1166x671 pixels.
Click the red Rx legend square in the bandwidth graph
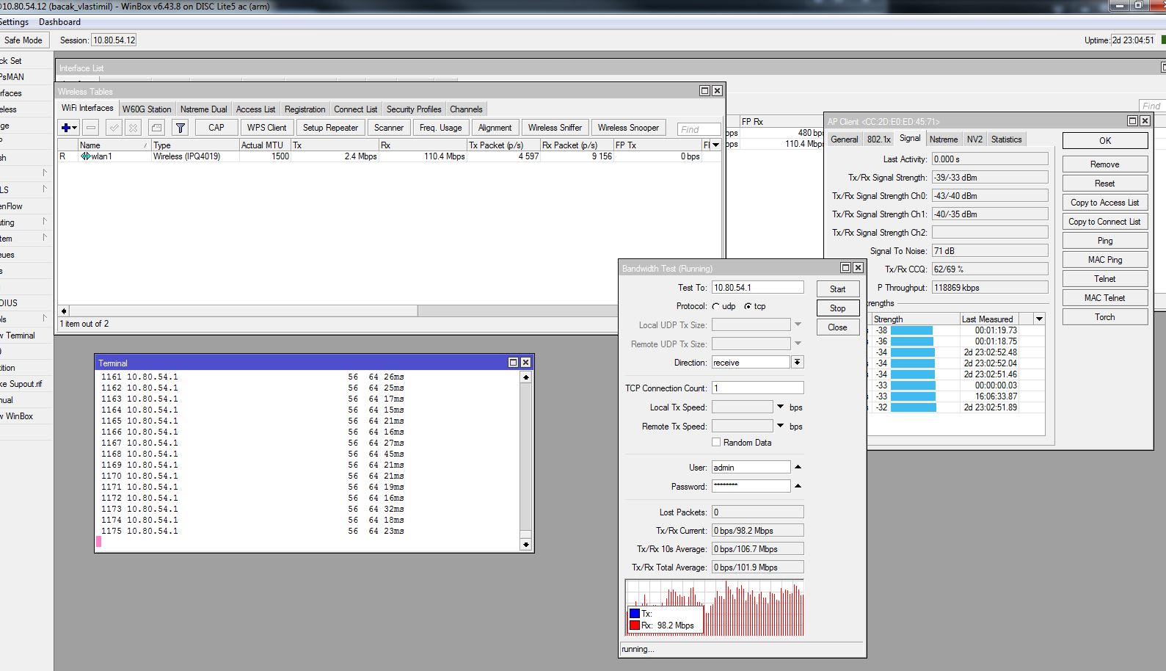635,625
